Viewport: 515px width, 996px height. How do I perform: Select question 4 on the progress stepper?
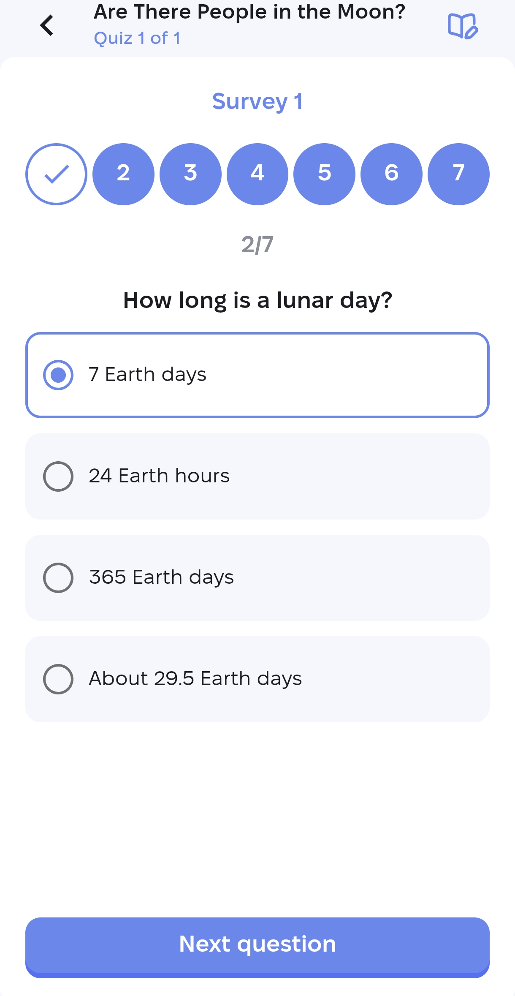click(257, 174)
